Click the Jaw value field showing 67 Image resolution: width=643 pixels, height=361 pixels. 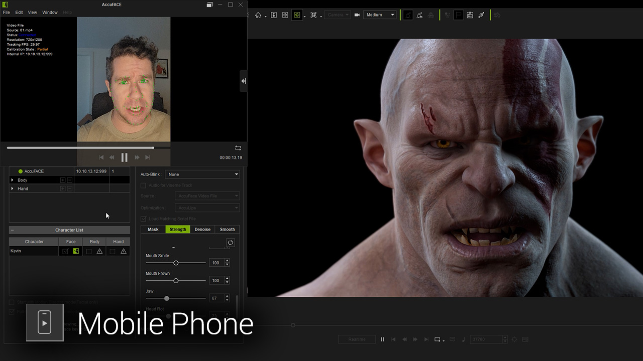217,298
